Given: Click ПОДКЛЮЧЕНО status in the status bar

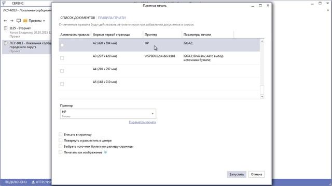Looking at the screenshot, I should coord(16,182).
